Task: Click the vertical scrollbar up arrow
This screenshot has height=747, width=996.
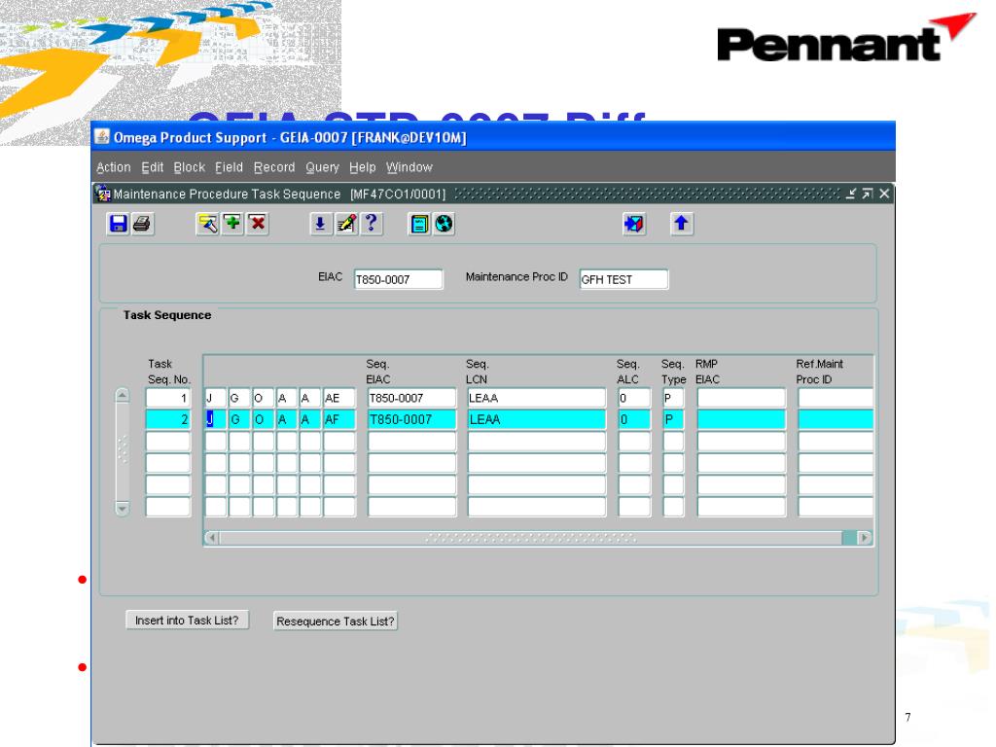Action: coord(123,396)
